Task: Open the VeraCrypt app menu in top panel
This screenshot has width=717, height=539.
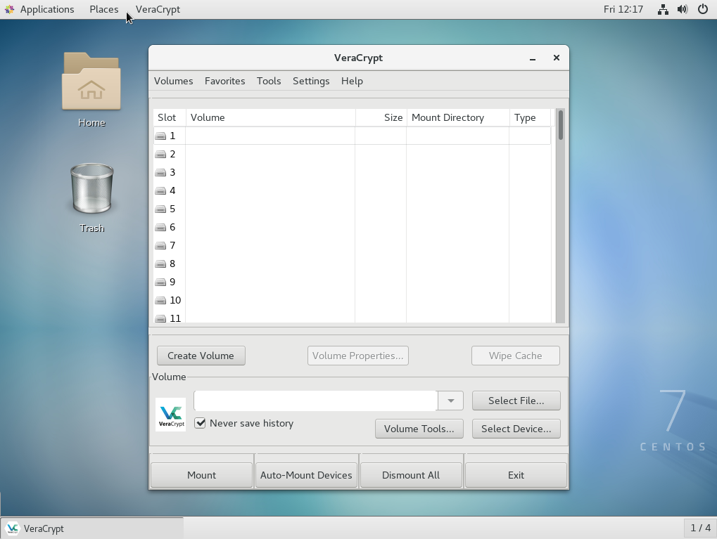Action: 158,9
